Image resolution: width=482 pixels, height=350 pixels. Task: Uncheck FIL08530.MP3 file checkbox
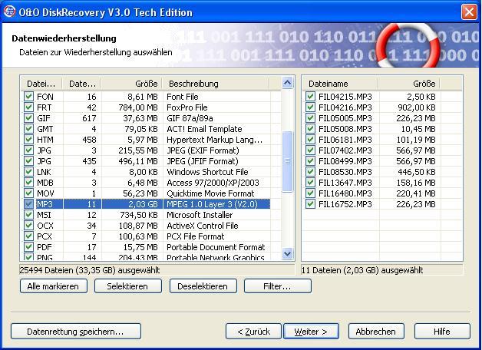click(310, 172)
